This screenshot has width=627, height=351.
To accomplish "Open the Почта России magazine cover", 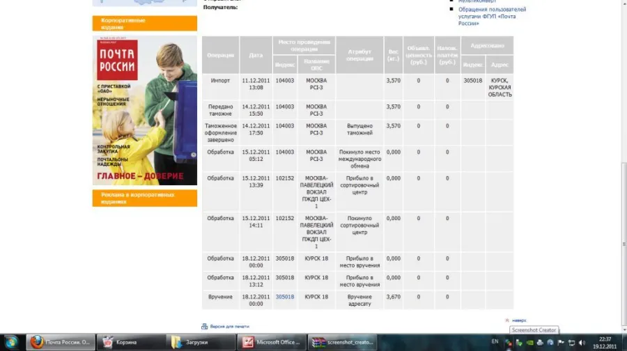I will click(145, 110).
